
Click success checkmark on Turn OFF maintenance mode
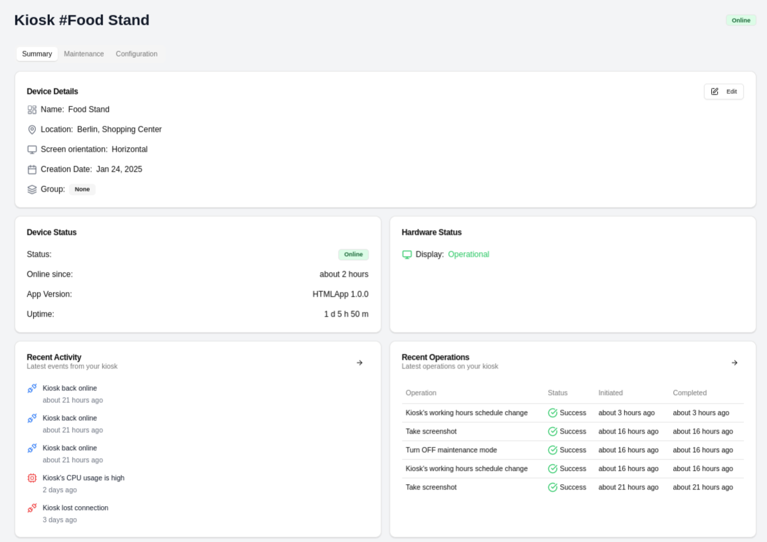552,450
